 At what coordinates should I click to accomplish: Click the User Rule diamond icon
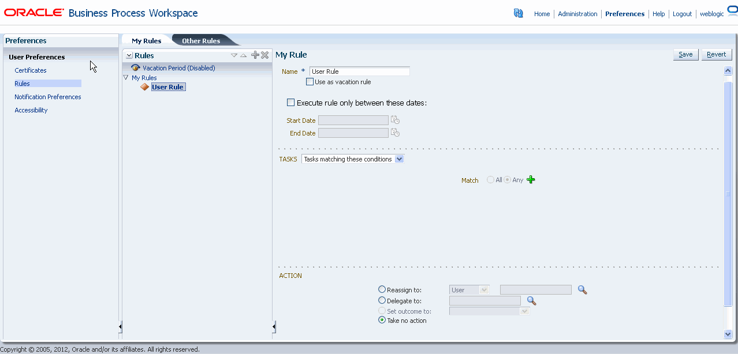point(145,87)
